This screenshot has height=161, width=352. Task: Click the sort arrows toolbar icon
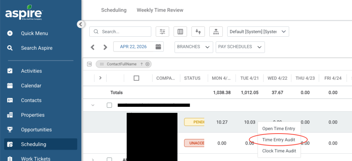198,32
